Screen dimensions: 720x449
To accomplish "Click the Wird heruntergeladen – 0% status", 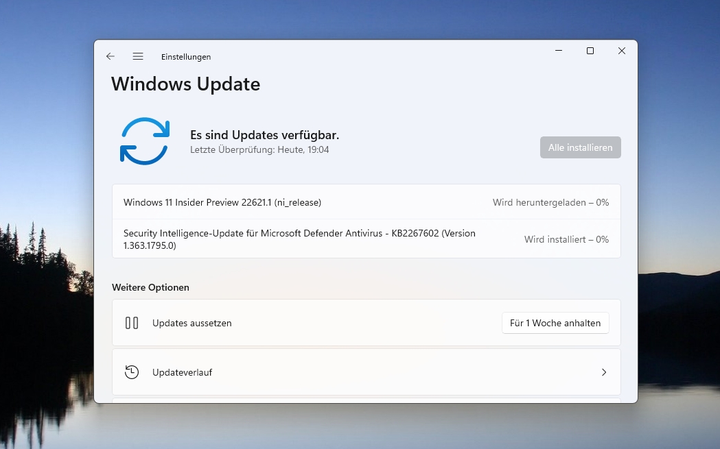I will pyautogui.click(x=550, y=202).
